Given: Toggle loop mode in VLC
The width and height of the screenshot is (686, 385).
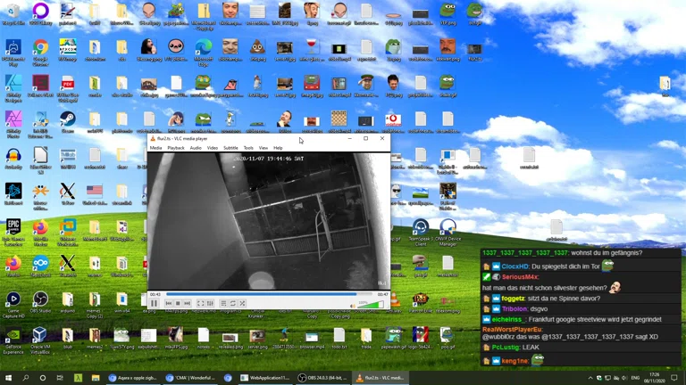Looking at the screenshot, I should pyautogui.click(x=233, y=303).
